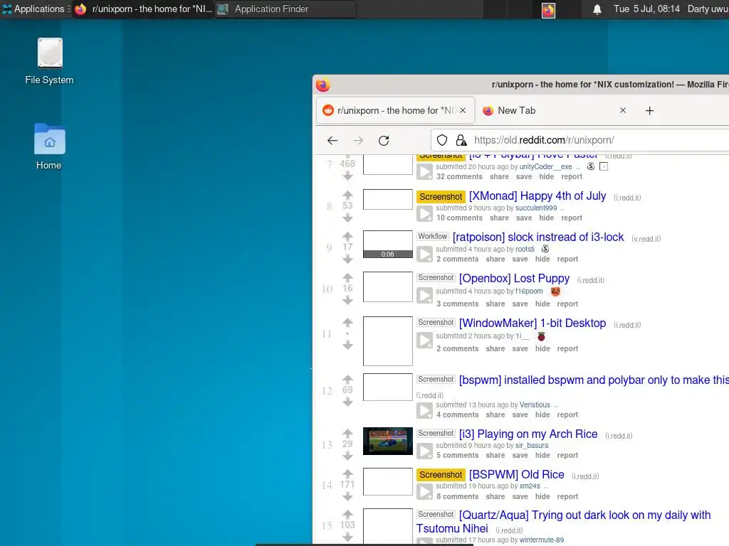729x546 pixels.
Task: Downvote the XMonad Happy 4th of July post
Action: pos(347,218)
